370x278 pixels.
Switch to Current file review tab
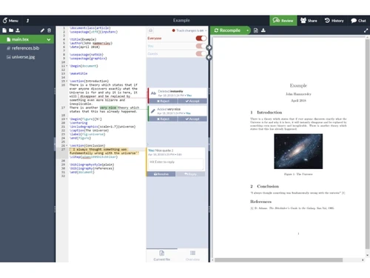point(162,256)
